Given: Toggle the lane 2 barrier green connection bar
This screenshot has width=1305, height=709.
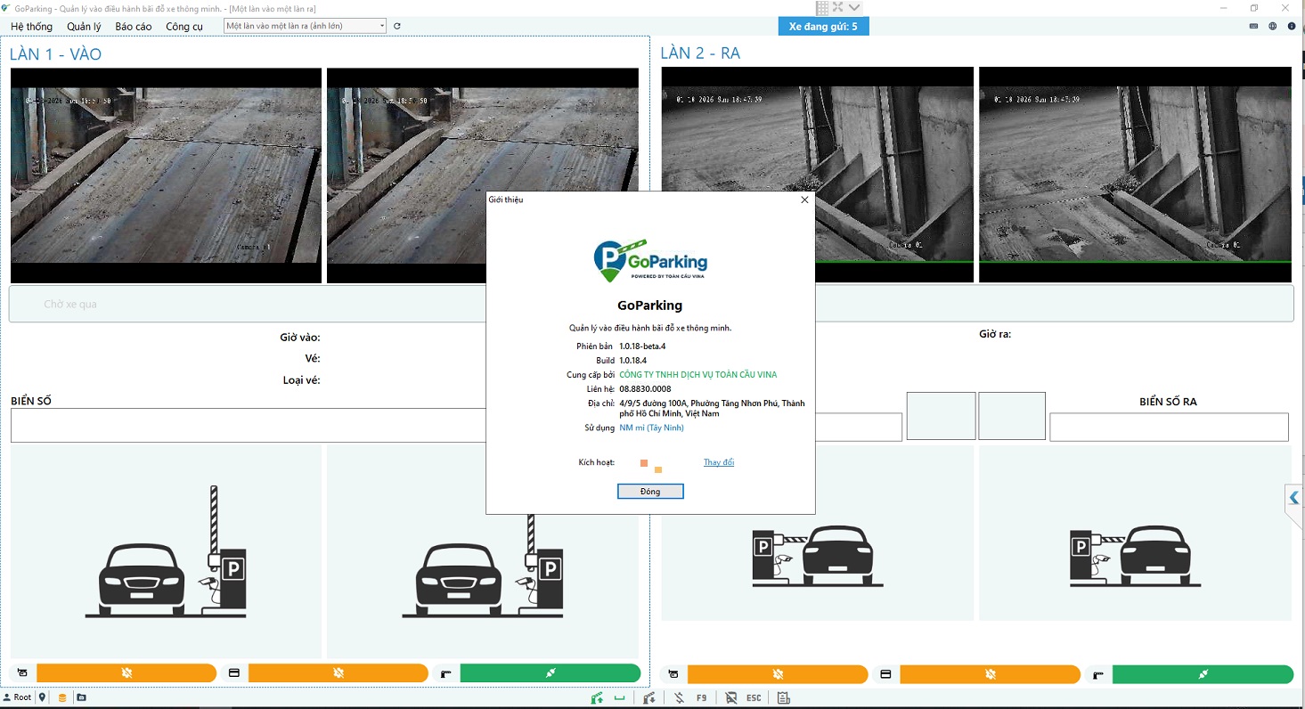Looking at the screenshot, I should click(x=1203, y=674).
